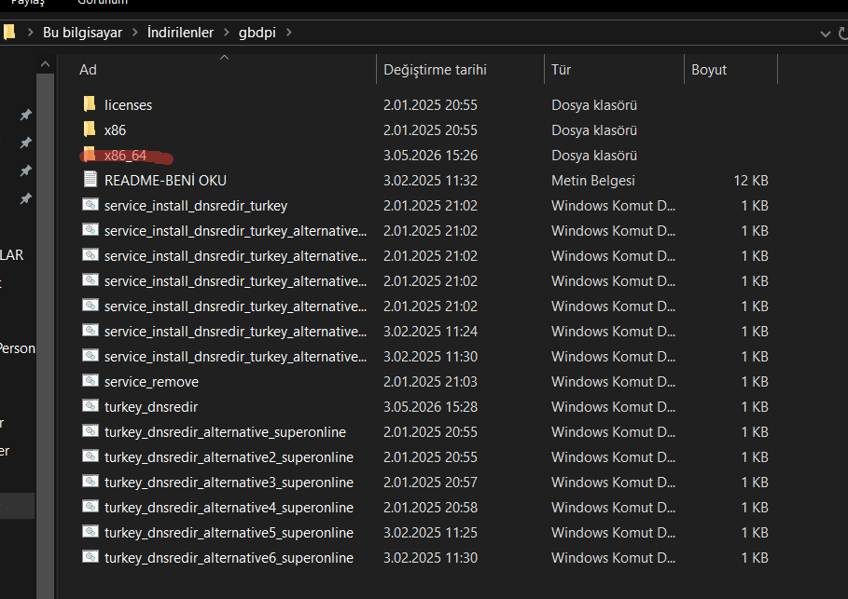The image size is (848, 599).
Task: Click date 3.05.2026 15:28 of turkey_dnsredir
Action: (430, 407)
